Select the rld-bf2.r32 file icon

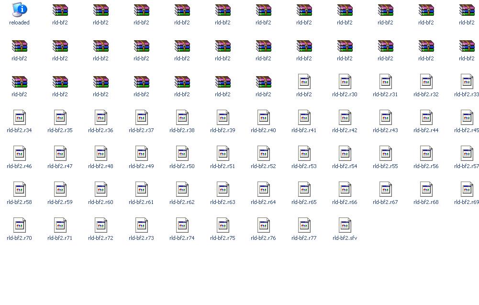(426, 81)
